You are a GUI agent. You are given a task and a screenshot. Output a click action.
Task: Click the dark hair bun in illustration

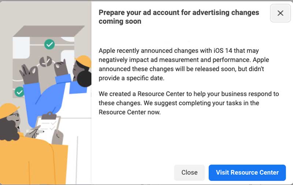84,79
